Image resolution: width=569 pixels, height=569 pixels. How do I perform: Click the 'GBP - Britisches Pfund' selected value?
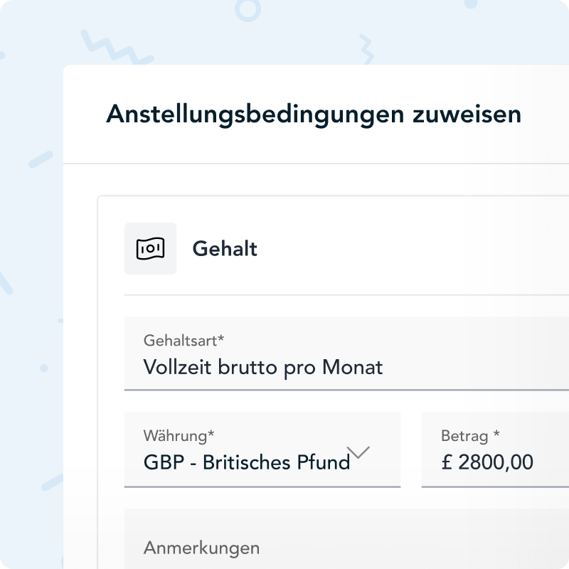(246, 463)
